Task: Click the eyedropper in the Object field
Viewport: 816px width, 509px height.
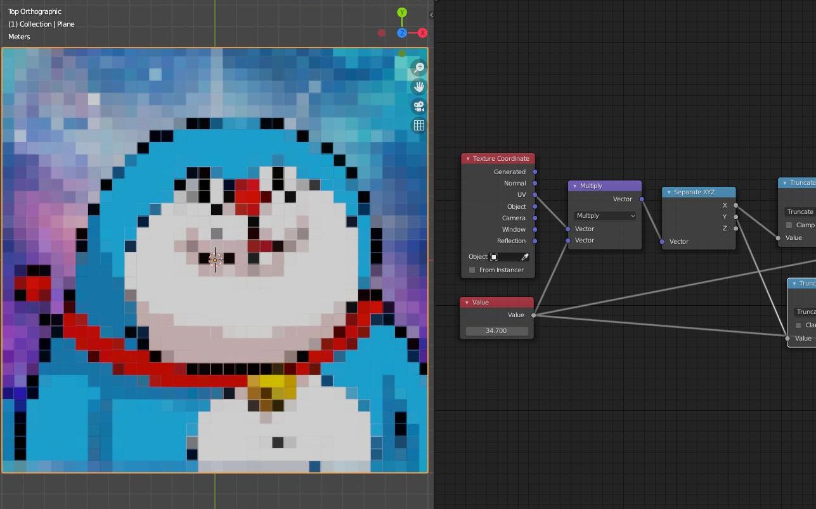Action: coord(525,257)
